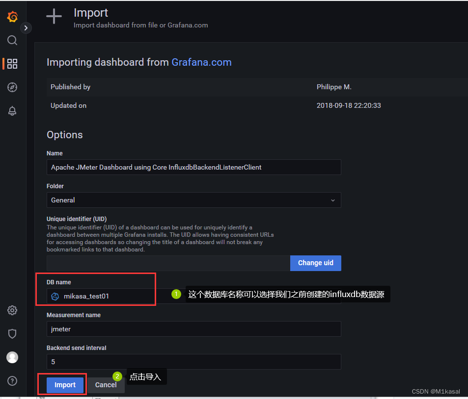Screen dimensions: 468x399
Task: Edit the dashboard Name field
Action: [193, 167]
